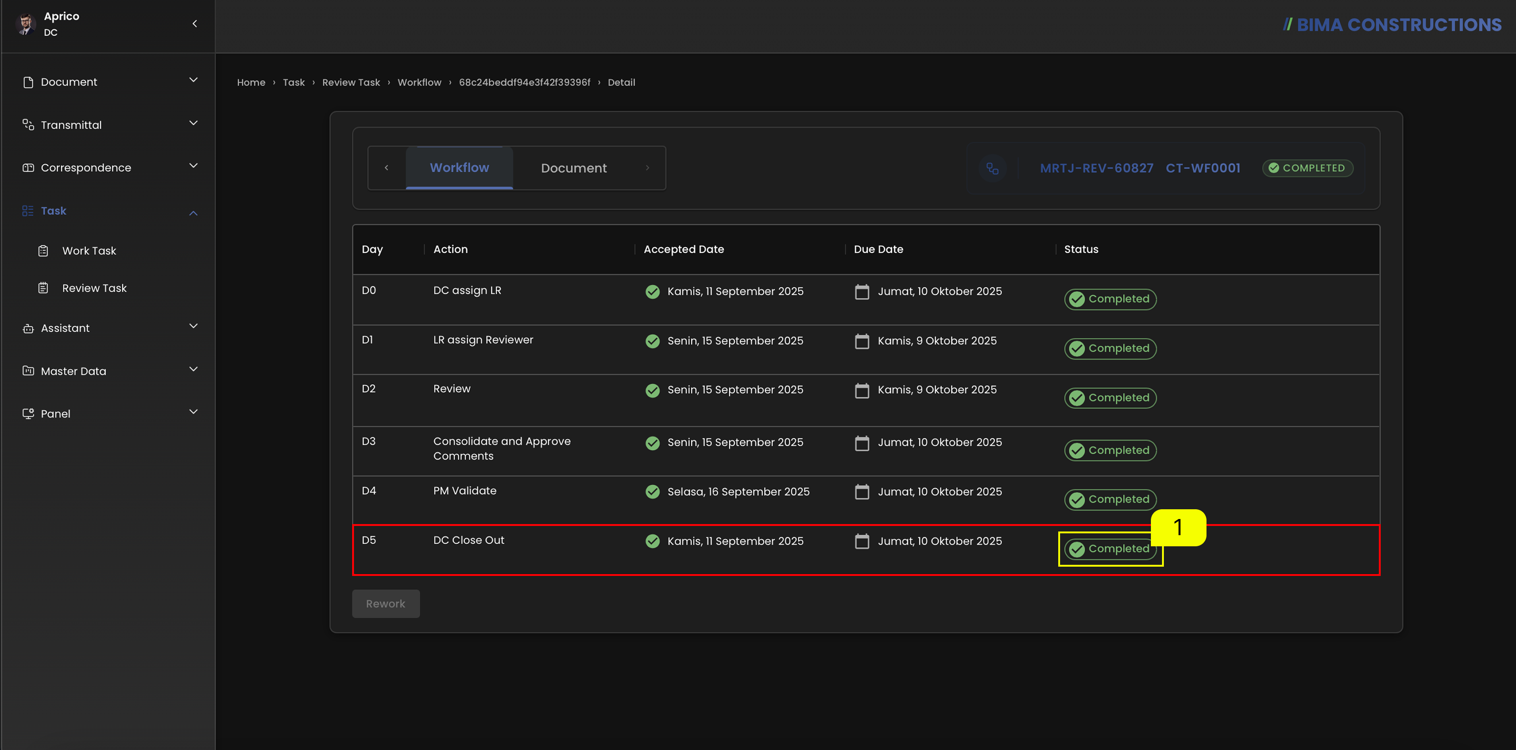Viewport: 1516px width, 750px height.
Task: Click the Accepted Date column header
Action: coord(683,250)
